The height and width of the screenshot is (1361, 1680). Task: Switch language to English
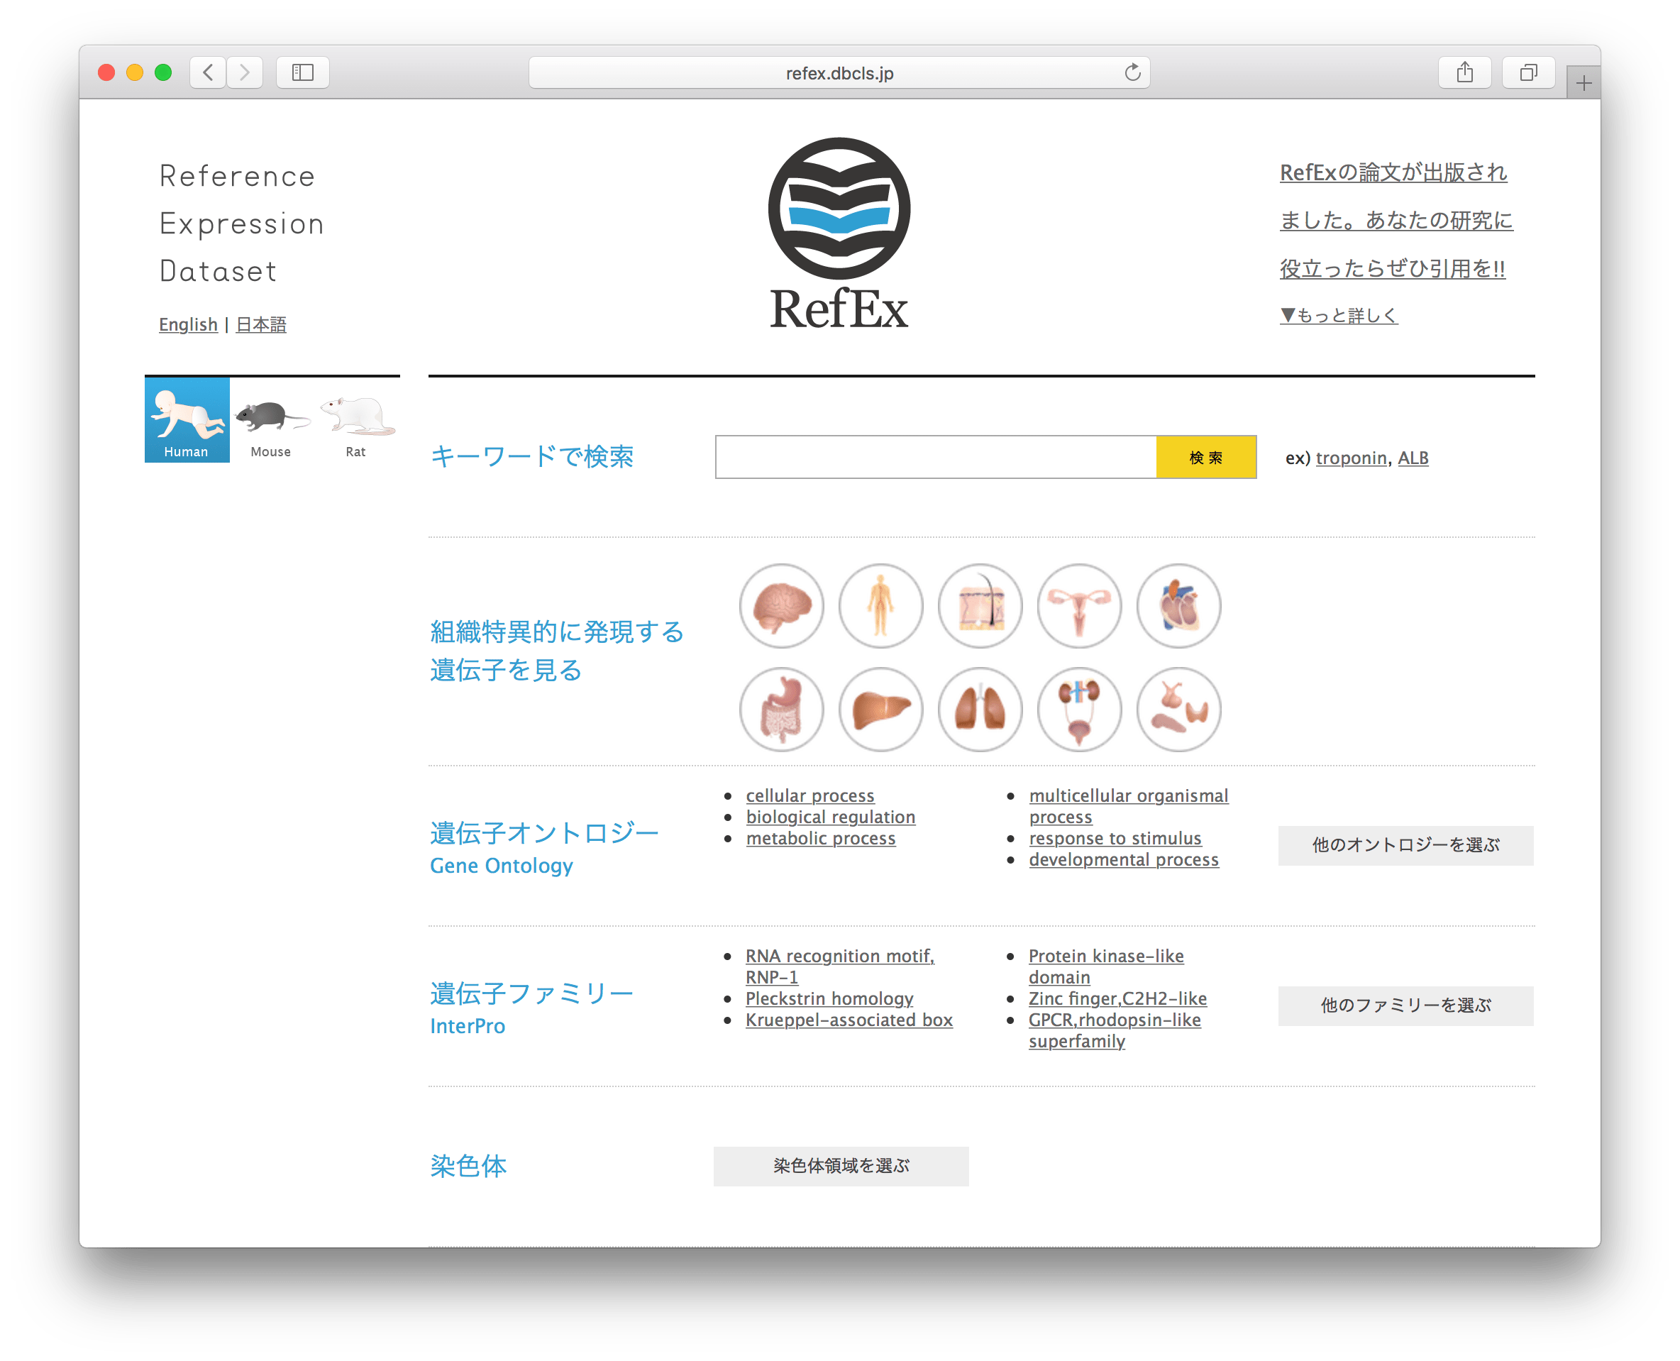188,324
